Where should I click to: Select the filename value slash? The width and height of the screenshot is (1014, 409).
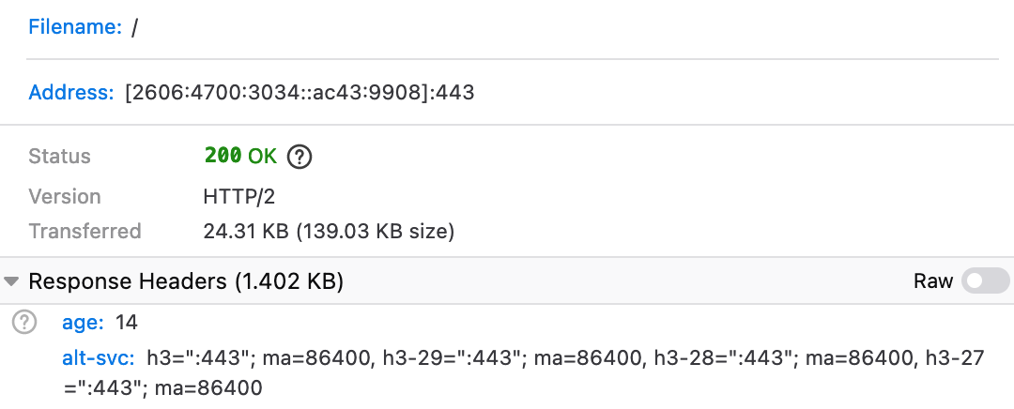(135, 28)
